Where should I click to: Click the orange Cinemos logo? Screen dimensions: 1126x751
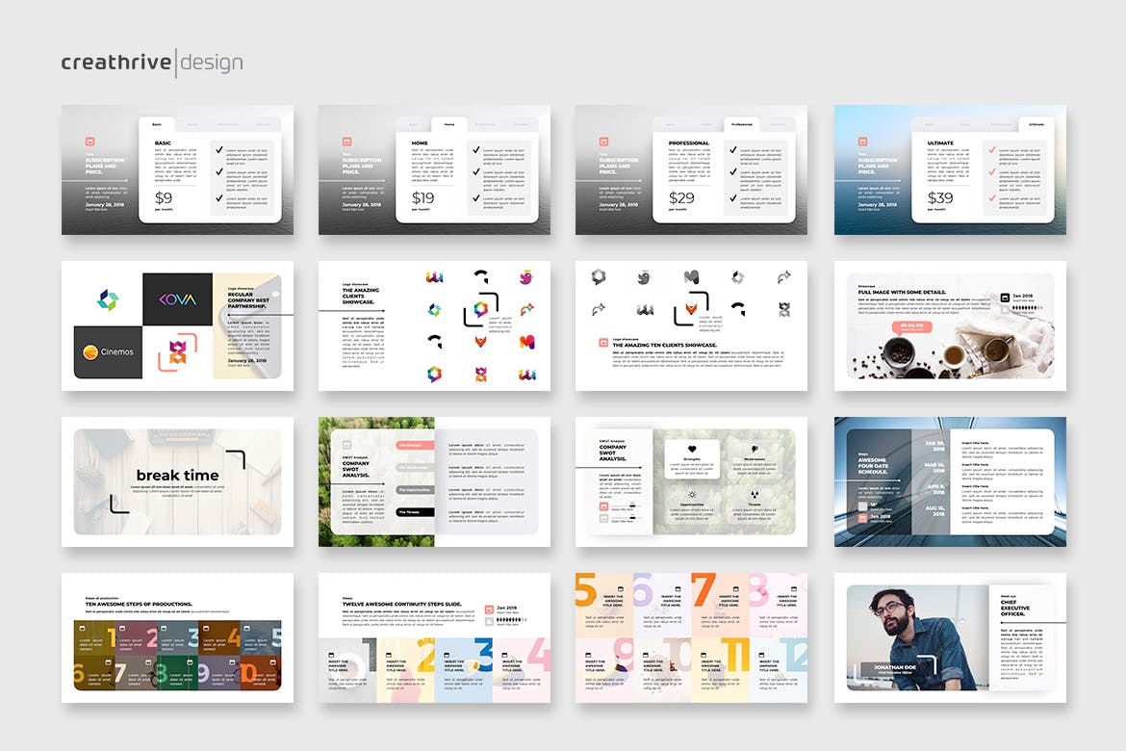[108, 352]
